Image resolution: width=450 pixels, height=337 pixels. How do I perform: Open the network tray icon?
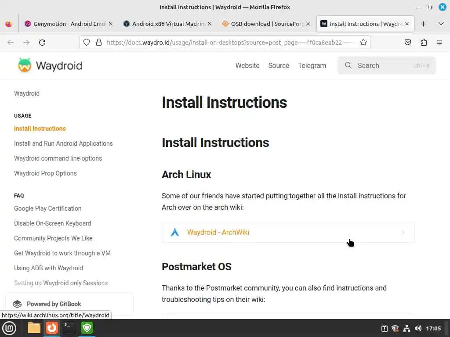406,328
